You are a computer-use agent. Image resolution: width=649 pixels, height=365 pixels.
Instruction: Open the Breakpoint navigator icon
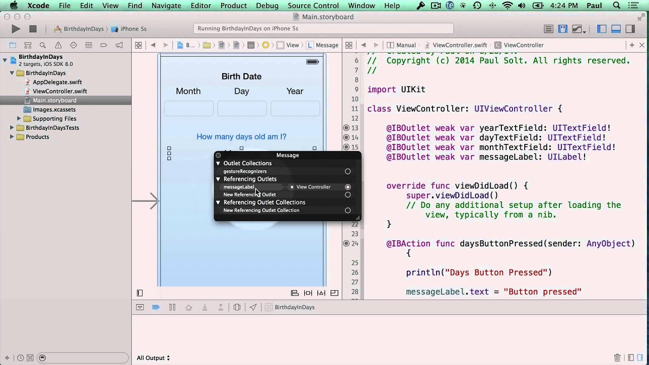tap(104, 45)
